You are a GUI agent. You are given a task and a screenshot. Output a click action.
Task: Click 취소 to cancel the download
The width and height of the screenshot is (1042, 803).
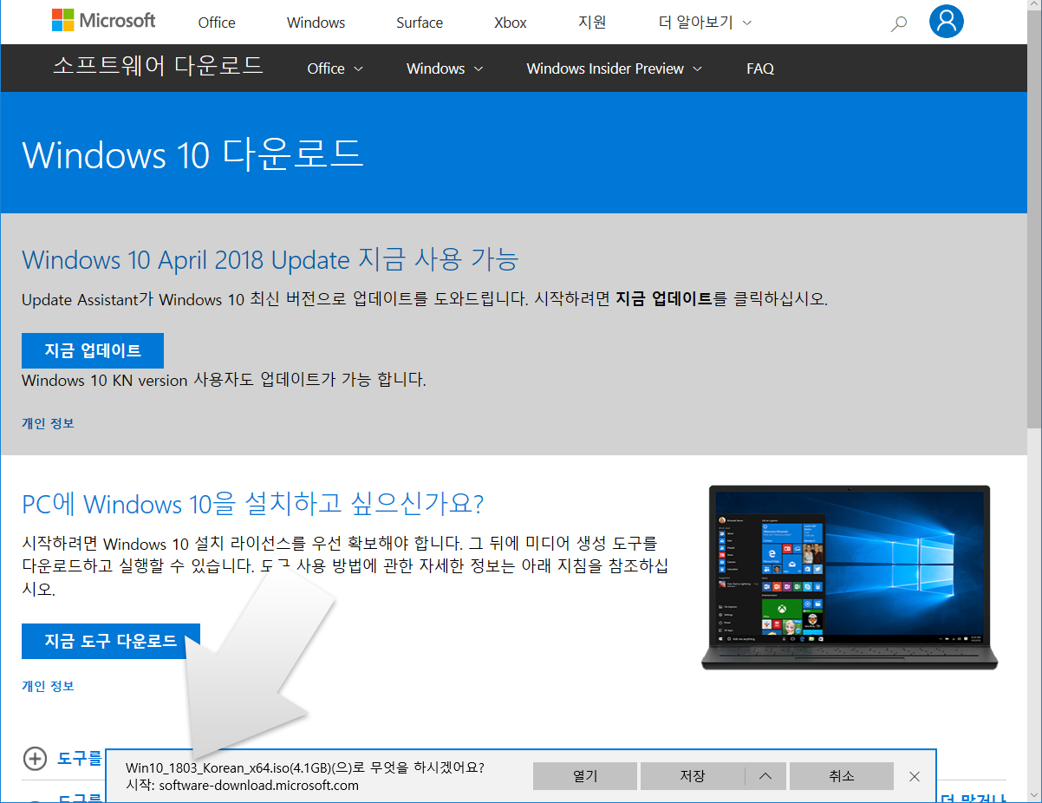pos(841,776)
